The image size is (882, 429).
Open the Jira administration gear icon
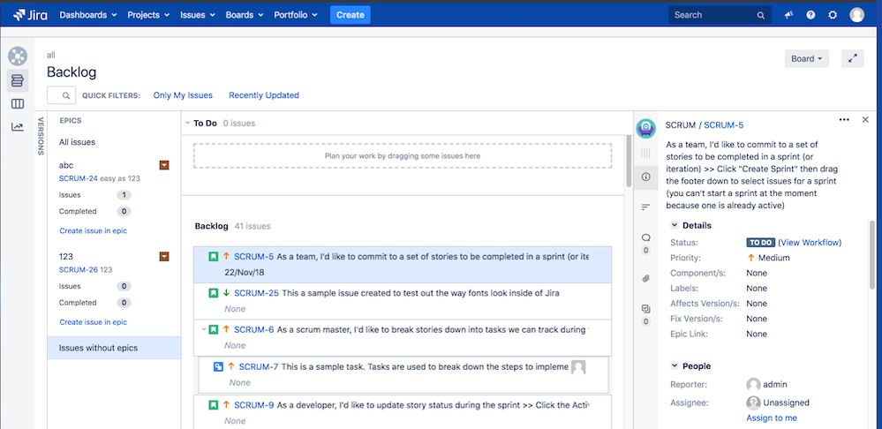(x=833, y=15)
